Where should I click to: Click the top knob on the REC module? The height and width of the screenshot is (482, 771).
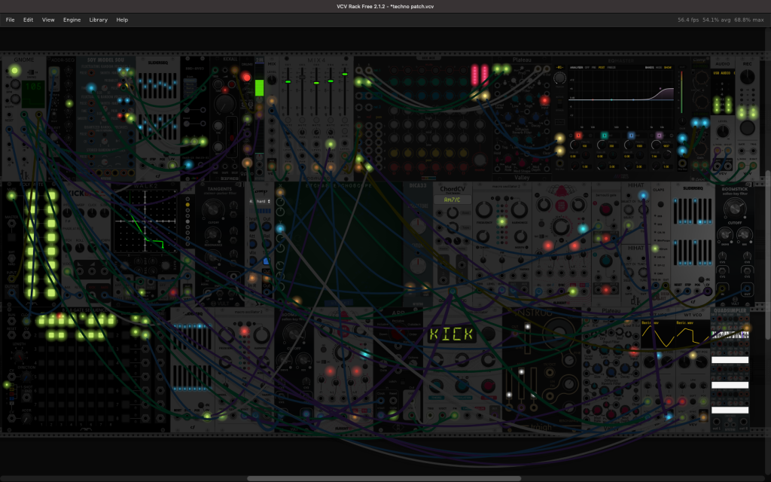point(748,76)
